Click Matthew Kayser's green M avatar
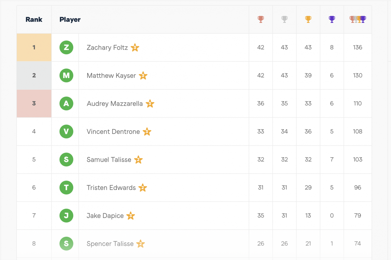The width and height of the screenshot is (391, 260). [66, 75]
